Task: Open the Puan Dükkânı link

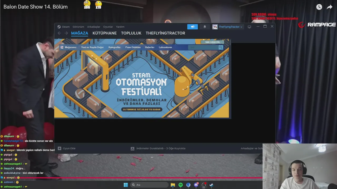Action: 133,47
